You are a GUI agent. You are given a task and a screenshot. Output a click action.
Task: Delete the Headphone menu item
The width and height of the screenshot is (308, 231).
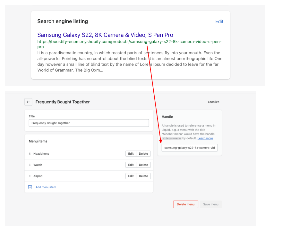143,154
